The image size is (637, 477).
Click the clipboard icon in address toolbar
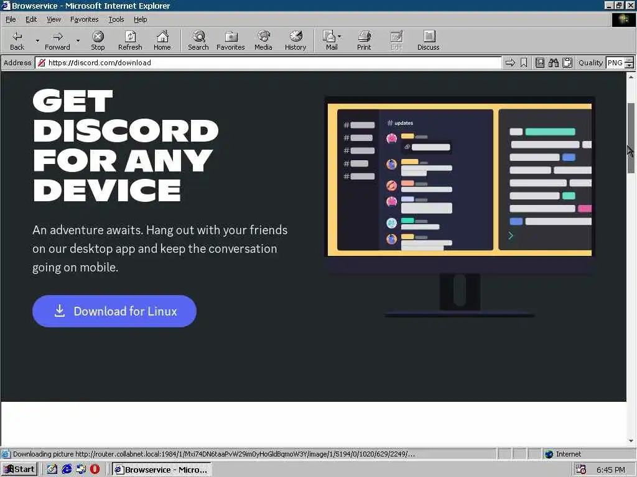point(567,63)
